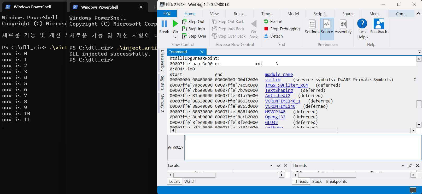Click the victim module link
Screen dimensions: 422x194
click(273, 80)
